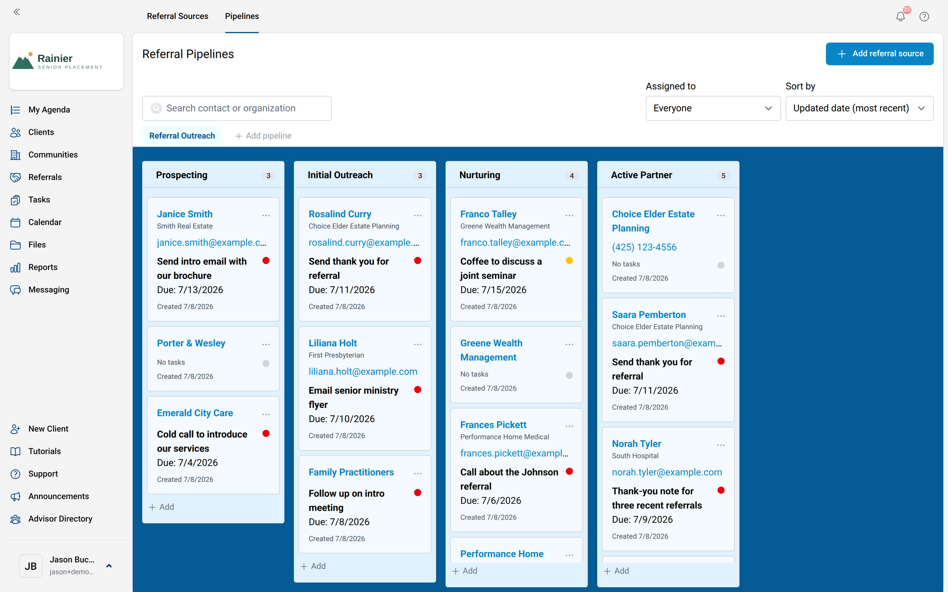948x592 pixels.
Task: Click yellow status dot on Franco Talley task
Action: (569, 260)
